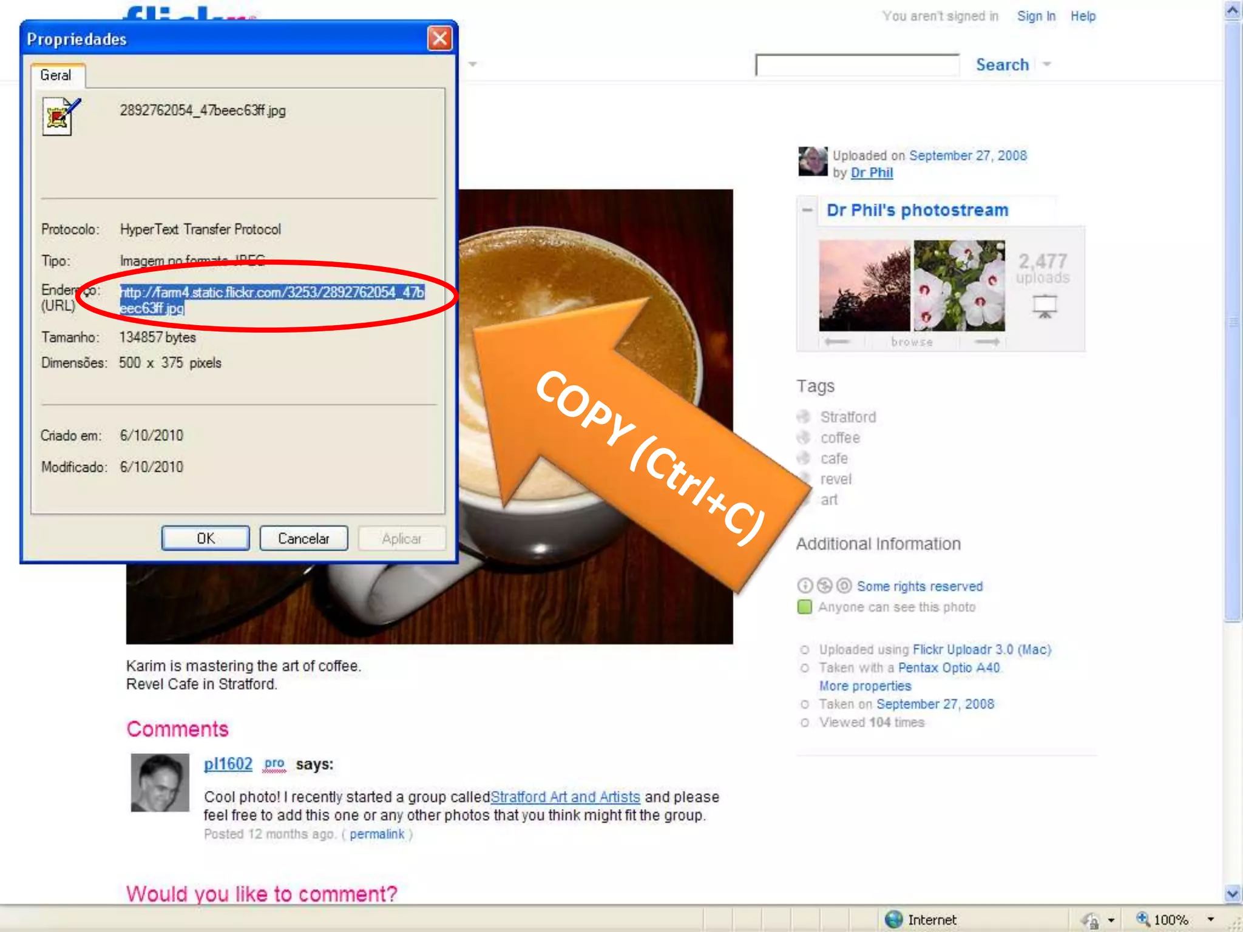Screen dimensions: 1243x932
Task: Click the Help link in top navigation
Action: [1083, 16]
